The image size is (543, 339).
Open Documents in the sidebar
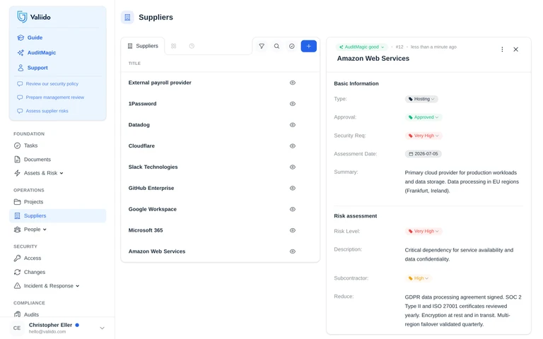pyautogui.click(x=33, y=160)
